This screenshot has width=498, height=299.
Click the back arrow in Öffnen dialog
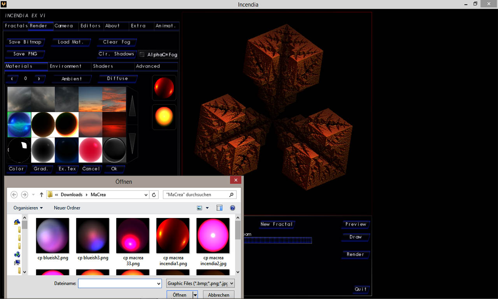(14, 195)
